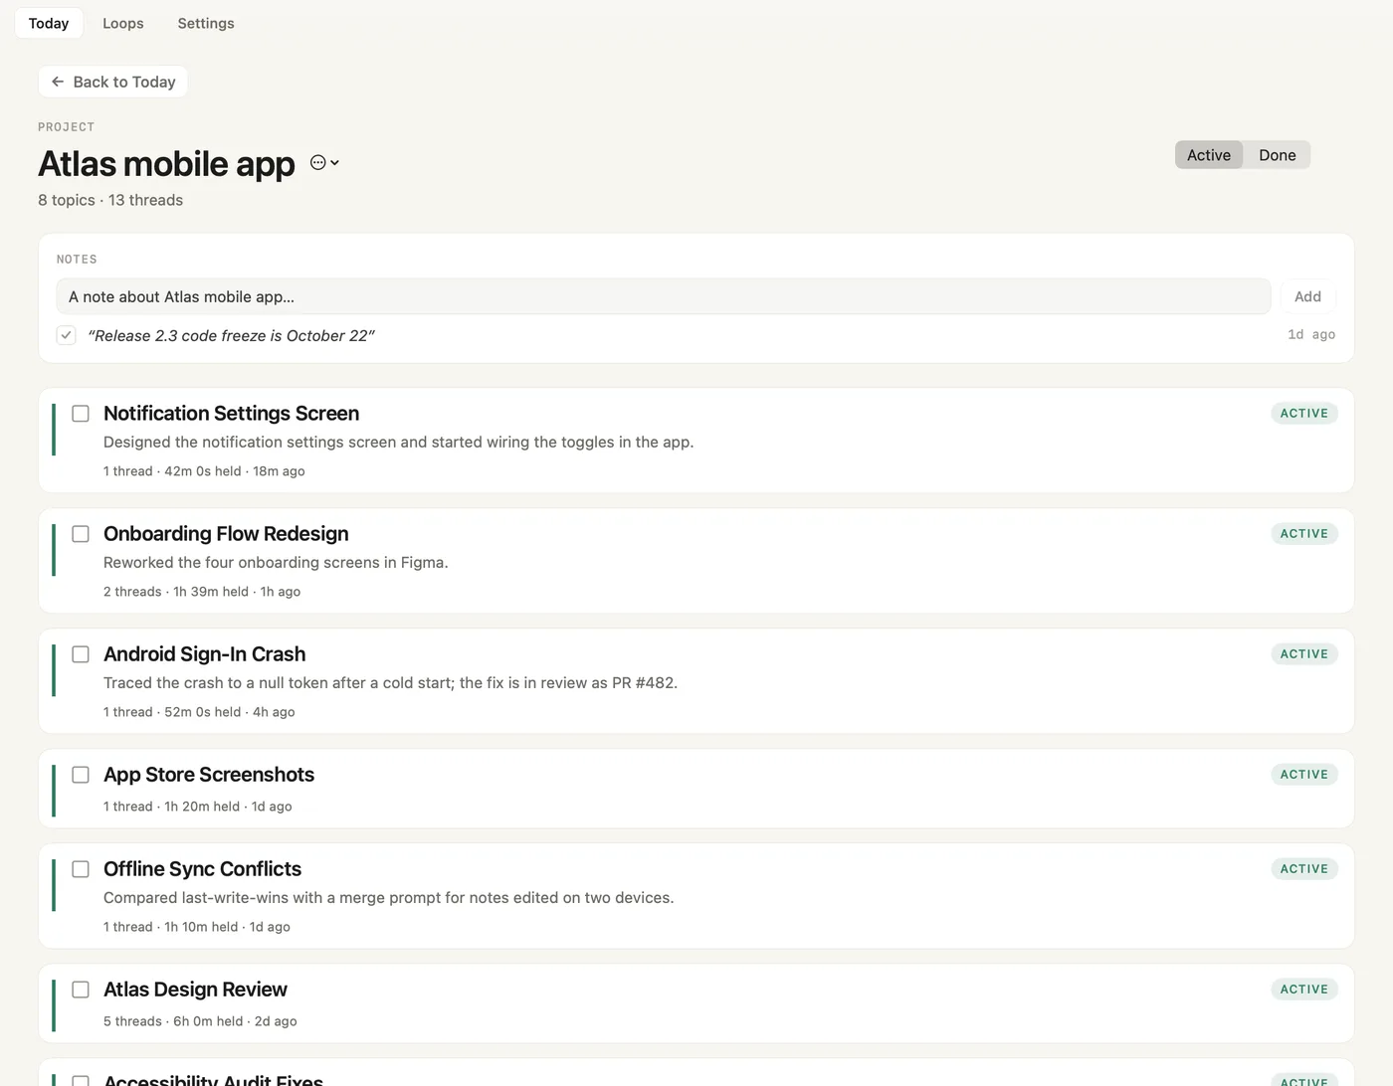Image resolution: width=1393 pixels, height=1086 pixels.
Task: Tick the Android Sign-In Crash checkbox
Action: [x=81, y=654]
